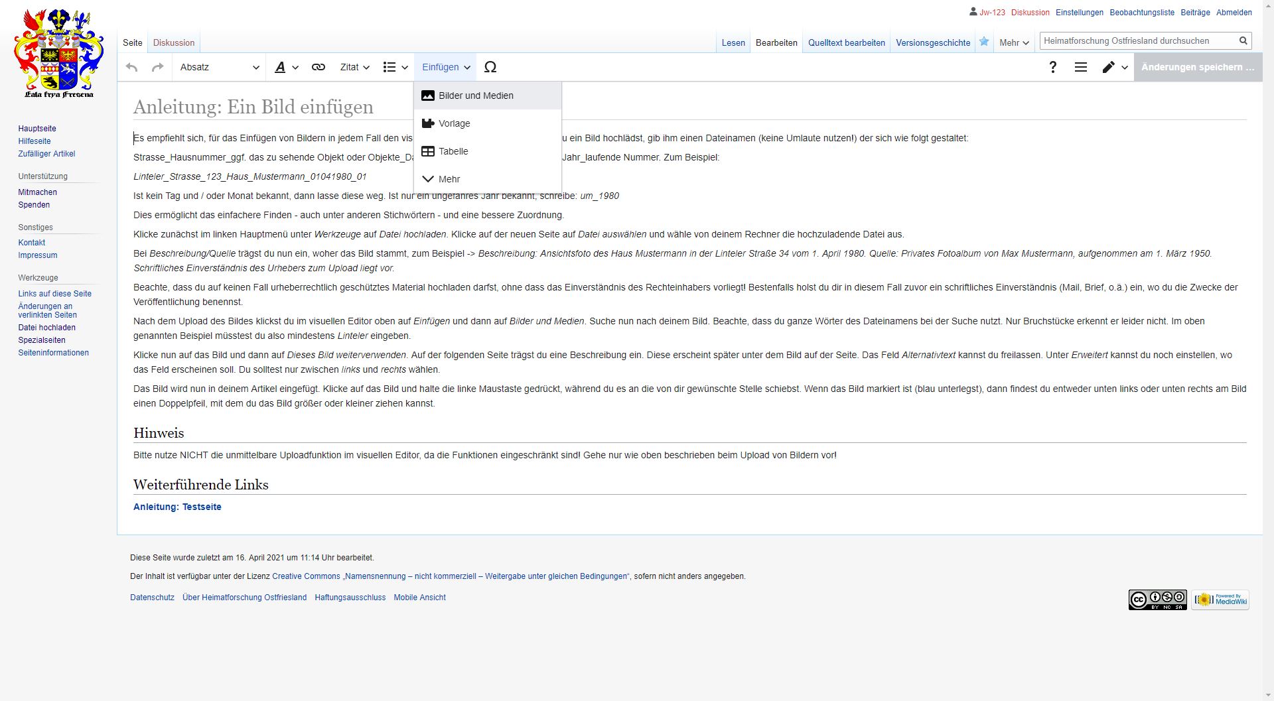Open 'Datei hochladen' in sidebar
Image resolution: width=1274 pixels, height=701 pixels.
pos(46,328)
